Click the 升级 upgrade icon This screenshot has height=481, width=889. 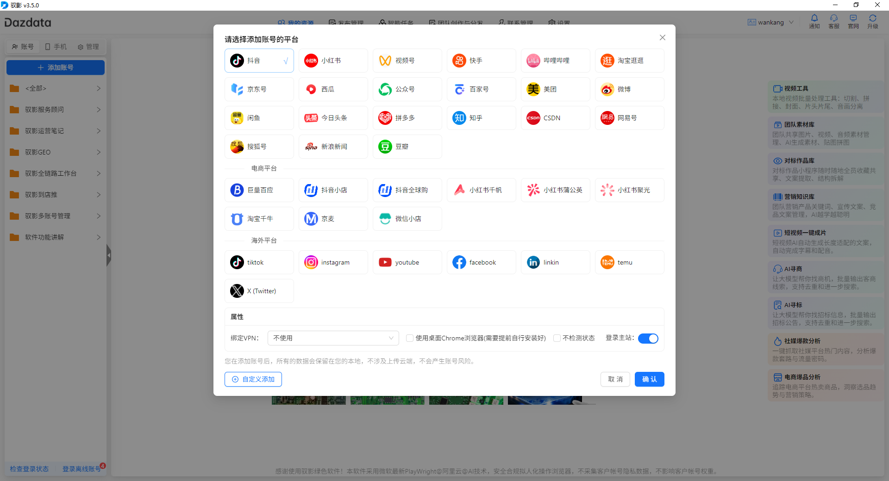[873, 21]
